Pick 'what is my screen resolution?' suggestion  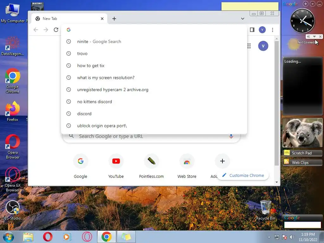click(x=154, y=78)
